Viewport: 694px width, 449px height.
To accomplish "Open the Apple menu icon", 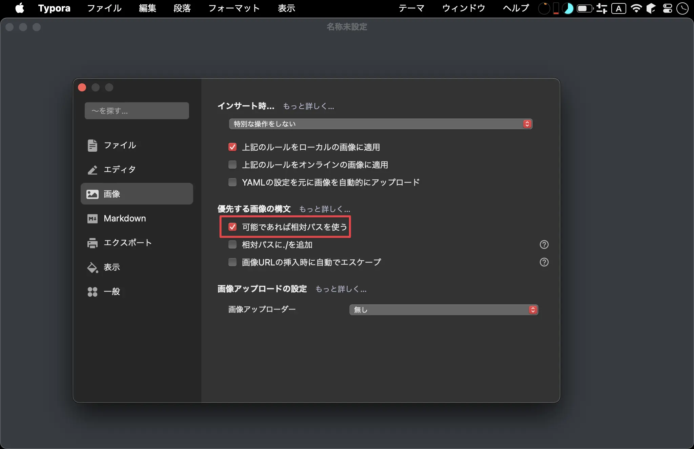I will tap(20, 8).
